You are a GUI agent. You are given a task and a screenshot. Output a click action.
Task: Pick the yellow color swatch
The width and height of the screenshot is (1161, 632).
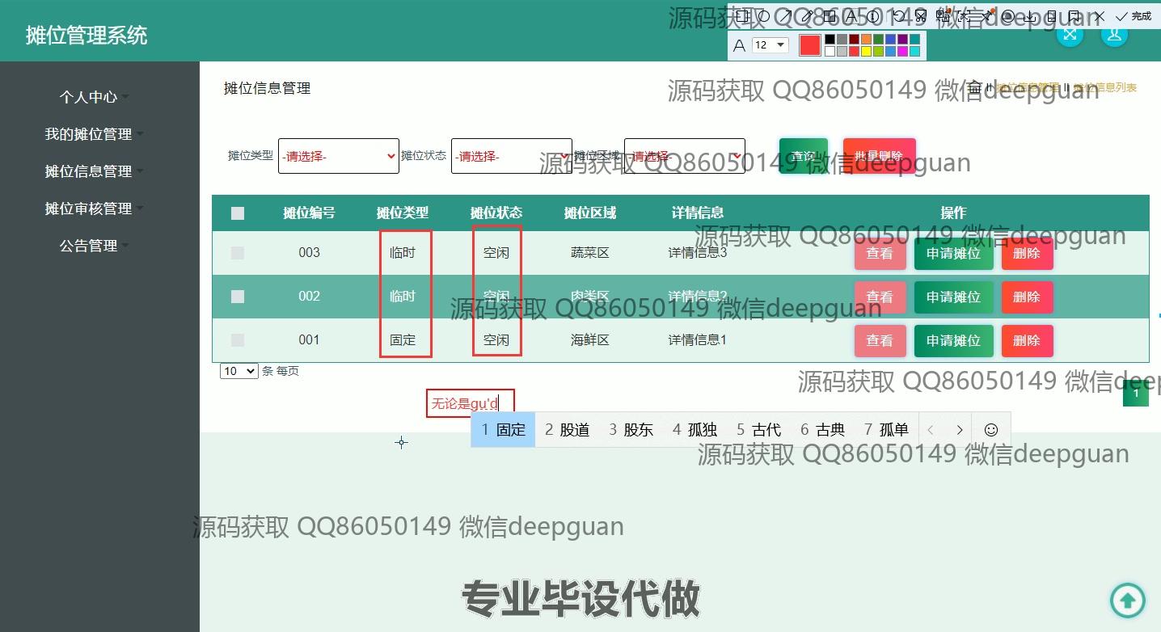pos(866,51)
